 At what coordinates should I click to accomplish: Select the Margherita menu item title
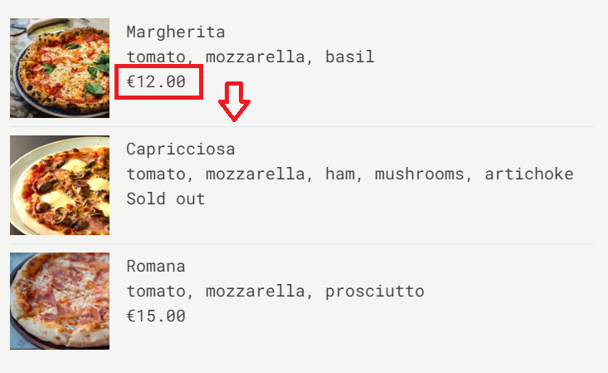(x=176, y=32)
